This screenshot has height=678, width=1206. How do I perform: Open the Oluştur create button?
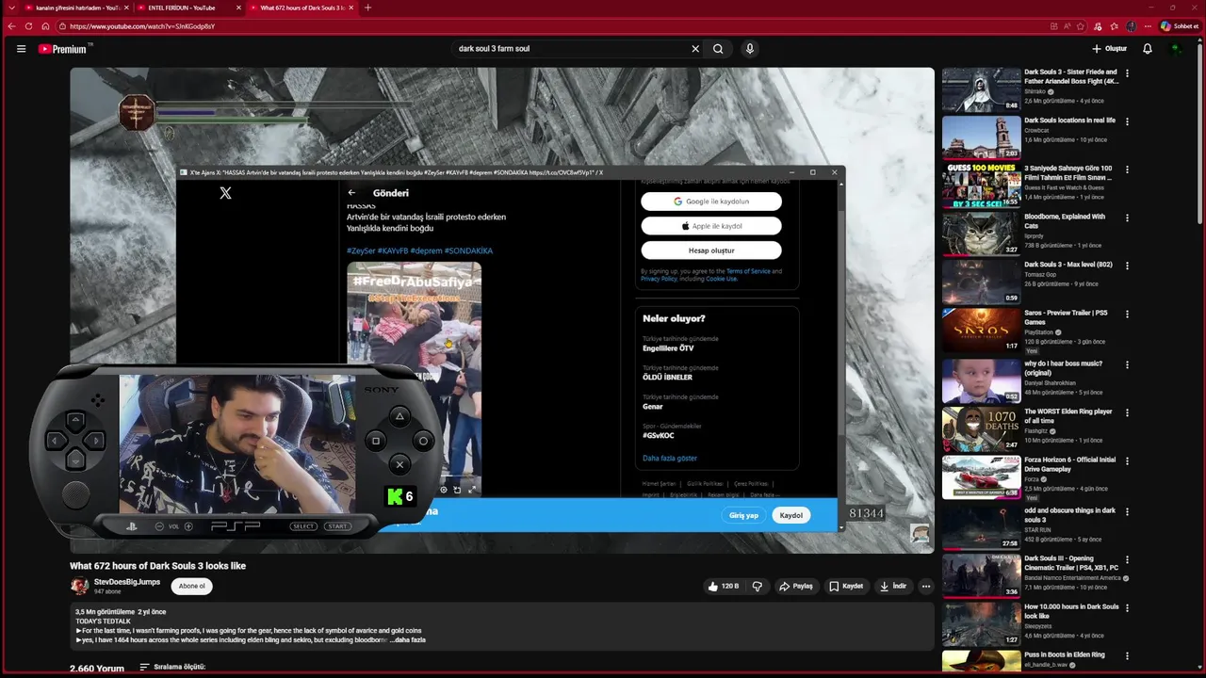[1109, 49]
